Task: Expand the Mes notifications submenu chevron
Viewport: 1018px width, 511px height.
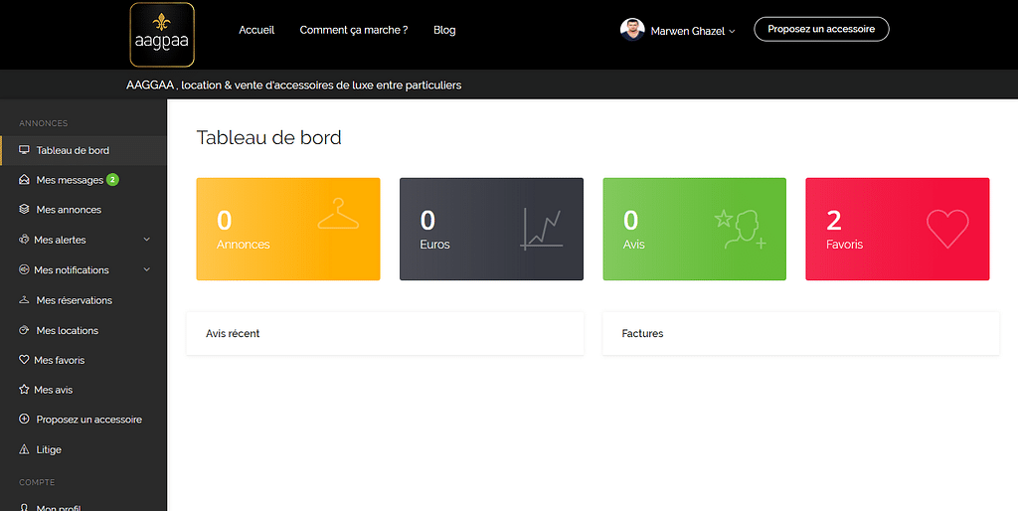Action: click(x=147, y=269)
